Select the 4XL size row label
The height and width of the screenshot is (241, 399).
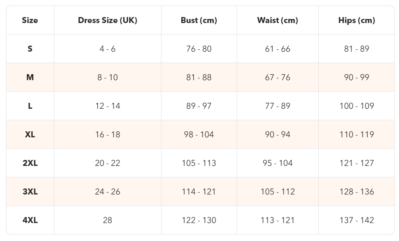click(30, 220)
